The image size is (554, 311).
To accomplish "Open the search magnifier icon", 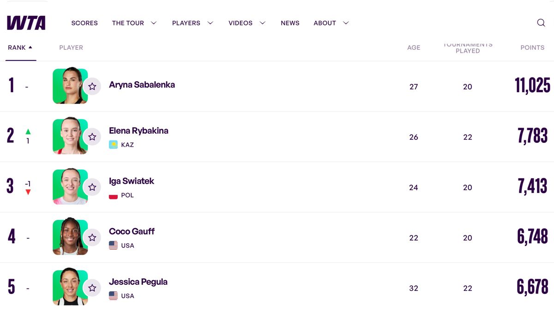I will tap(541, 23).
